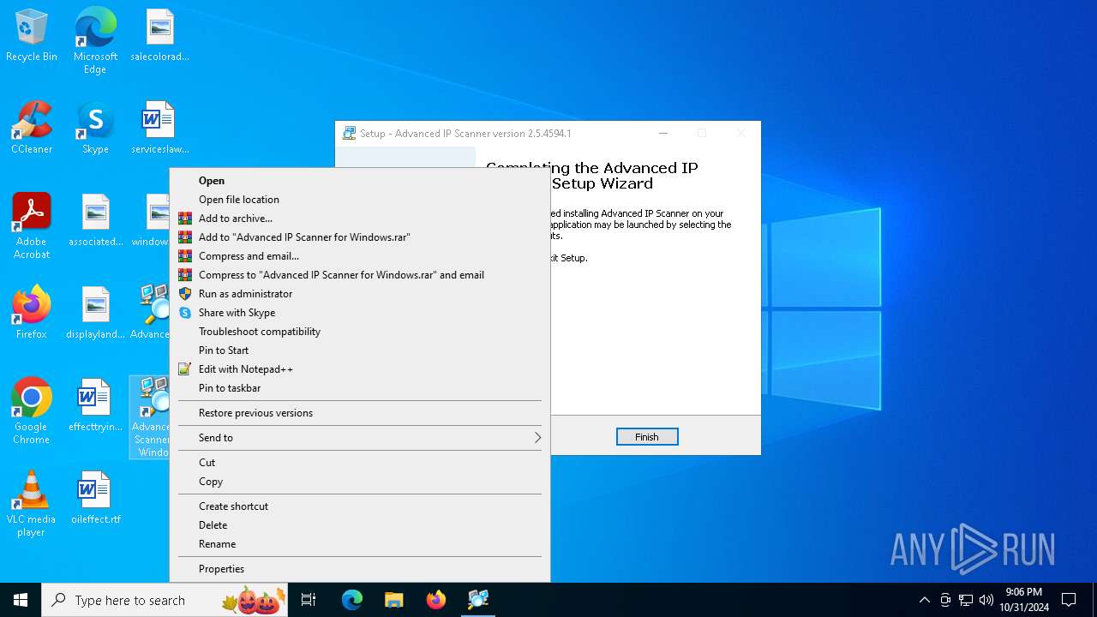Open Google Chrome desktop shortcut

tap(32, 411)
